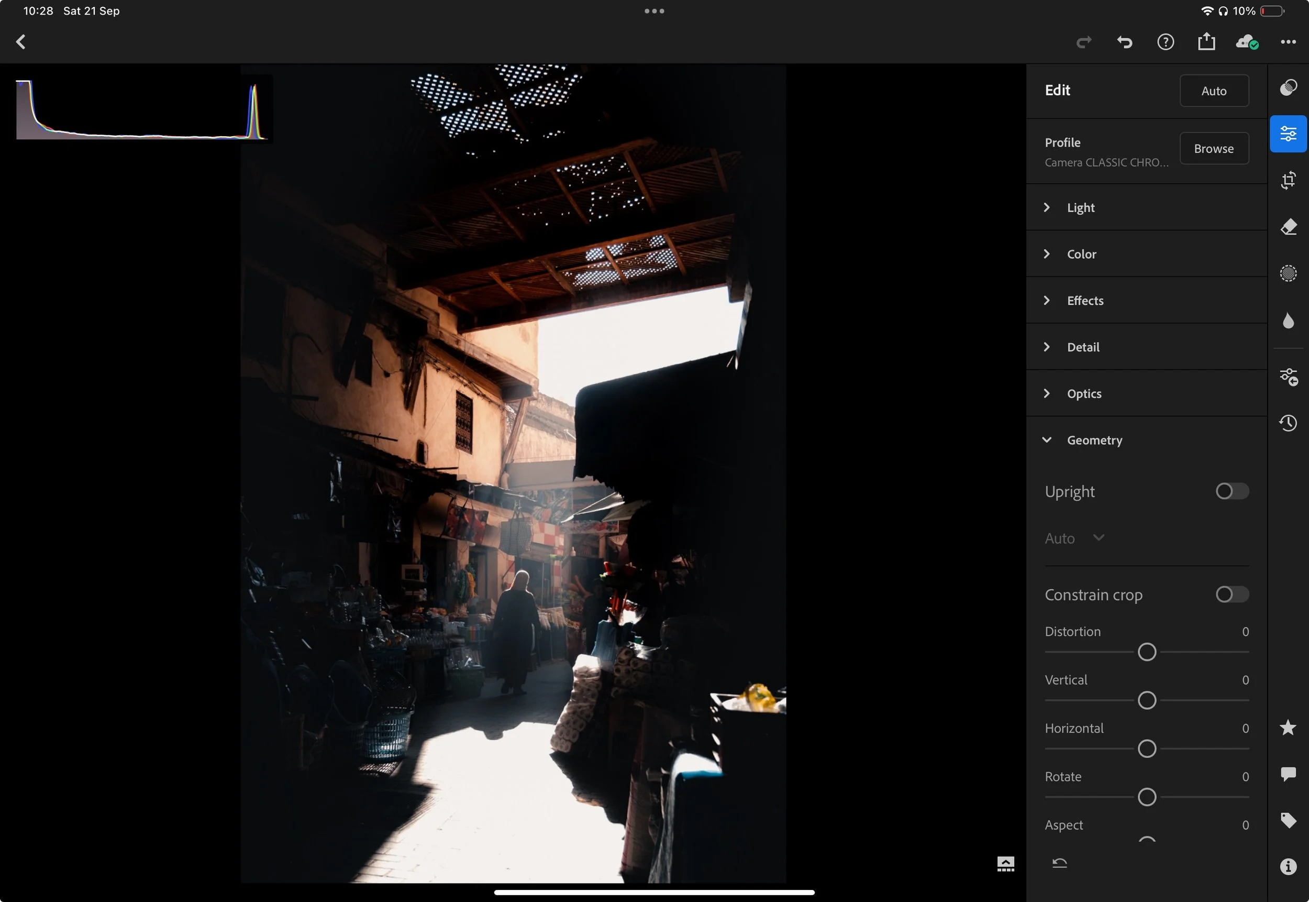1309x902 pixels.
Task: Open the photo Info icon
Action: pyautogui.click(x=1288, y=866)
